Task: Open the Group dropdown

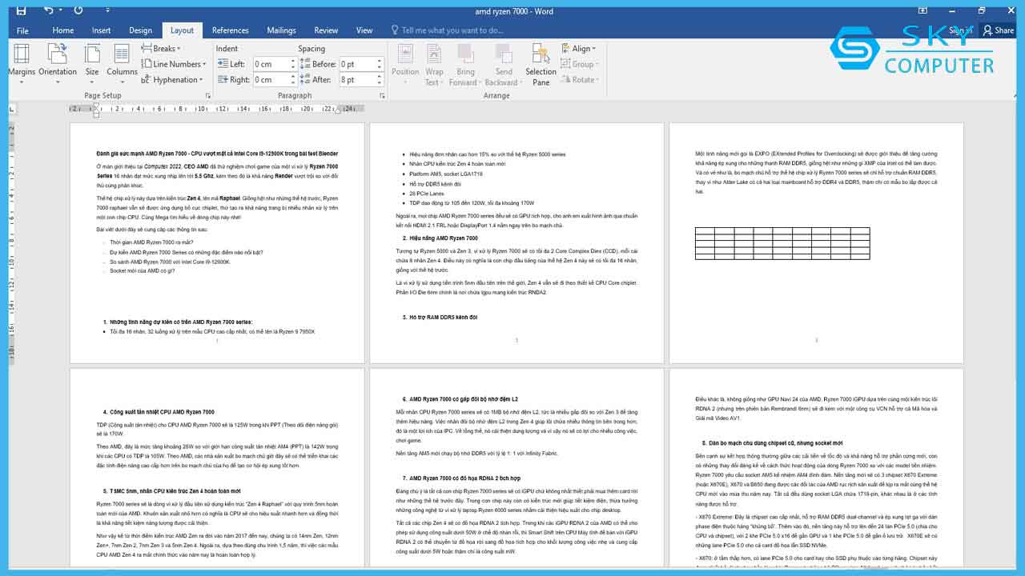Action: coord(580,64)
